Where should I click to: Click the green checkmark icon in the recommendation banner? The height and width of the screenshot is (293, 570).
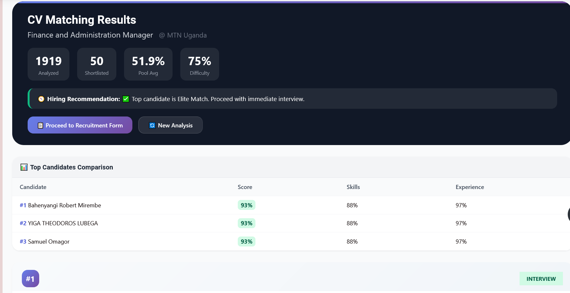(126, 99)
